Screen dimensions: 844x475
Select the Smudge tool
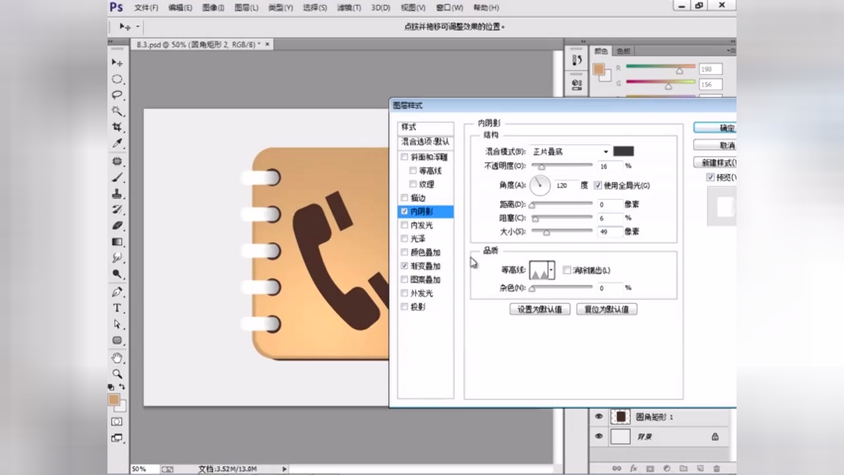(x=117, y=258)
